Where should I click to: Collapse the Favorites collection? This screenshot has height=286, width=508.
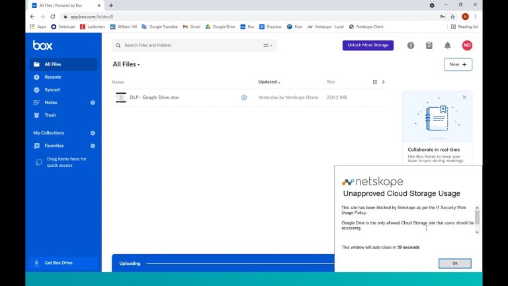point(93,146)
